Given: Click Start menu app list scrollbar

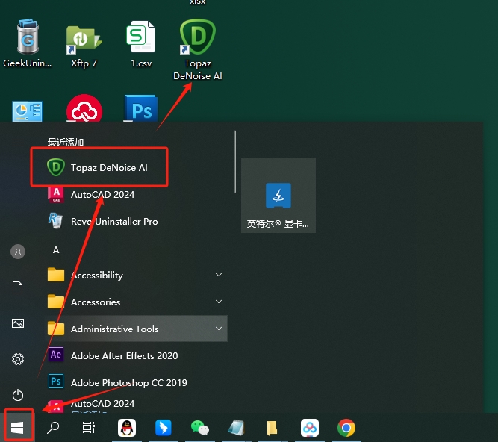Looking at the screenshot, I should [235, 161].
